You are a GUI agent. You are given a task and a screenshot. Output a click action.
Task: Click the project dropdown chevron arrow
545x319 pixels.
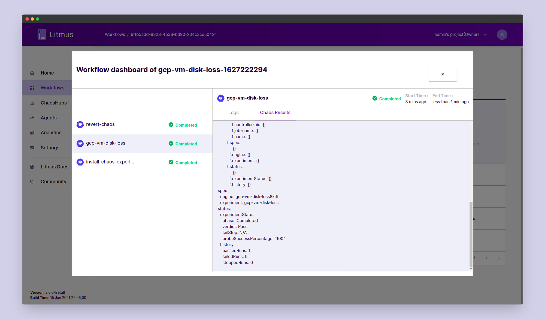(x=485, y=35)
